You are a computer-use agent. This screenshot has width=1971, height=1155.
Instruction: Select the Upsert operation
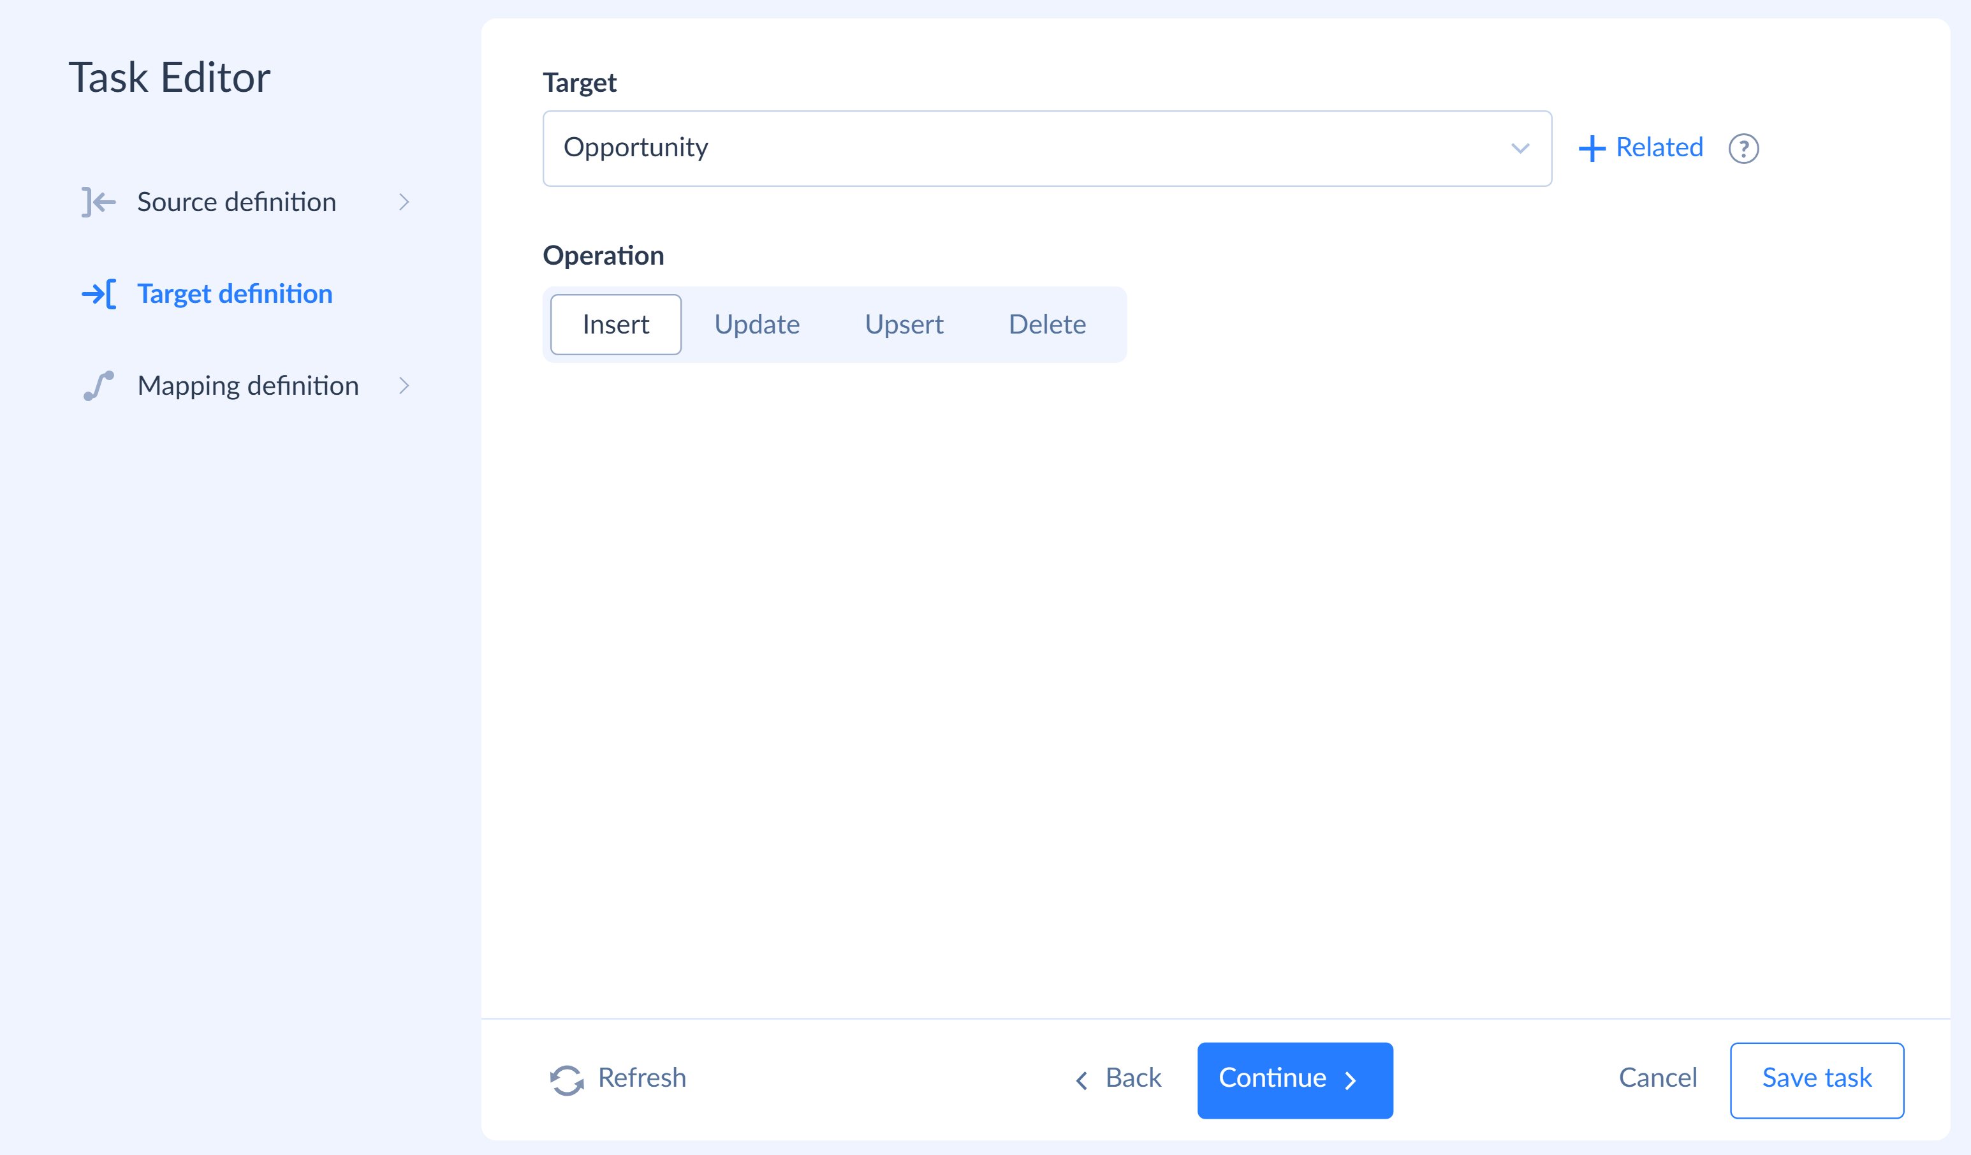click(904, 324)
